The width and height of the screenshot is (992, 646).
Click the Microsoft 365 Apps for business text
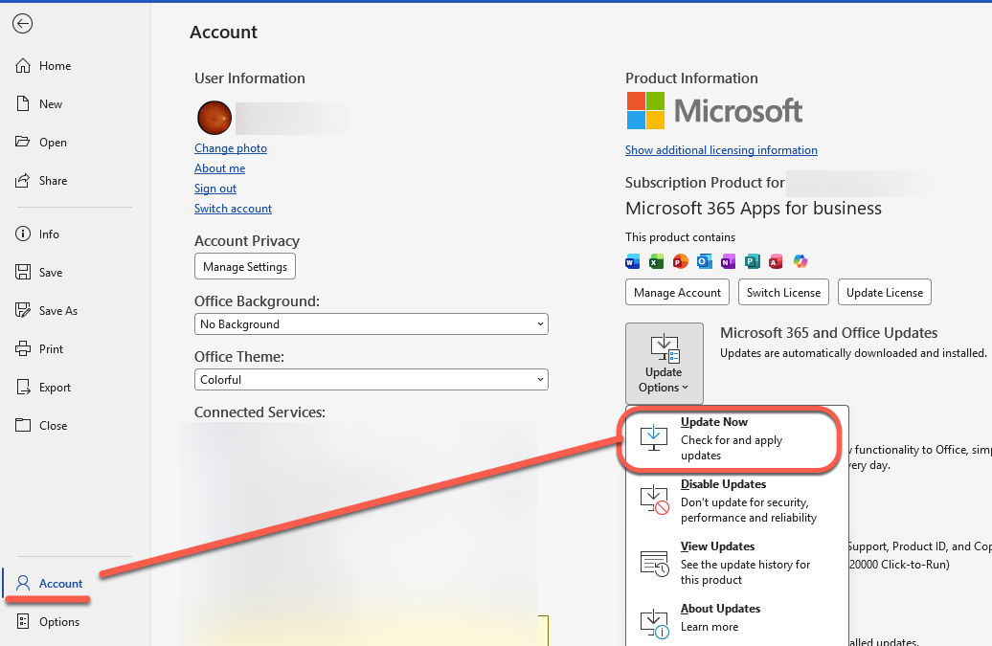pos(754,209)
